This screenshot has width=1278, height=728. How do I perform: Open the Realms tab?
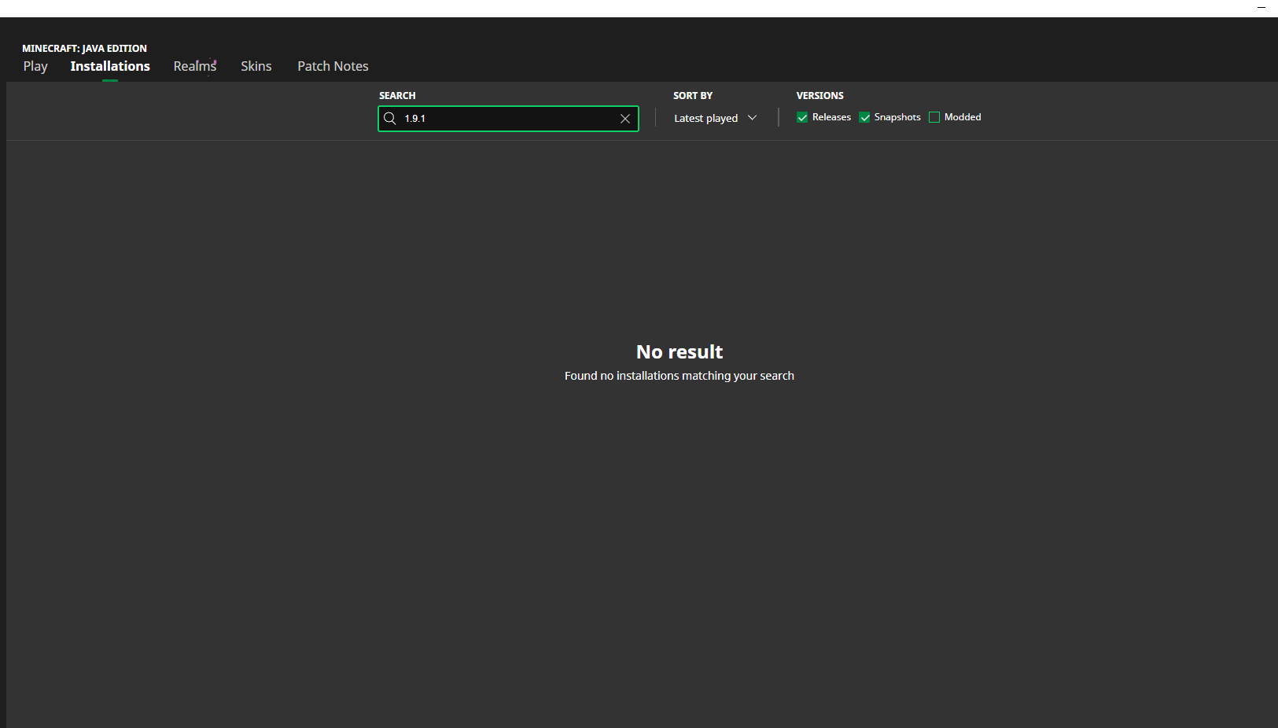coord(195,66)
